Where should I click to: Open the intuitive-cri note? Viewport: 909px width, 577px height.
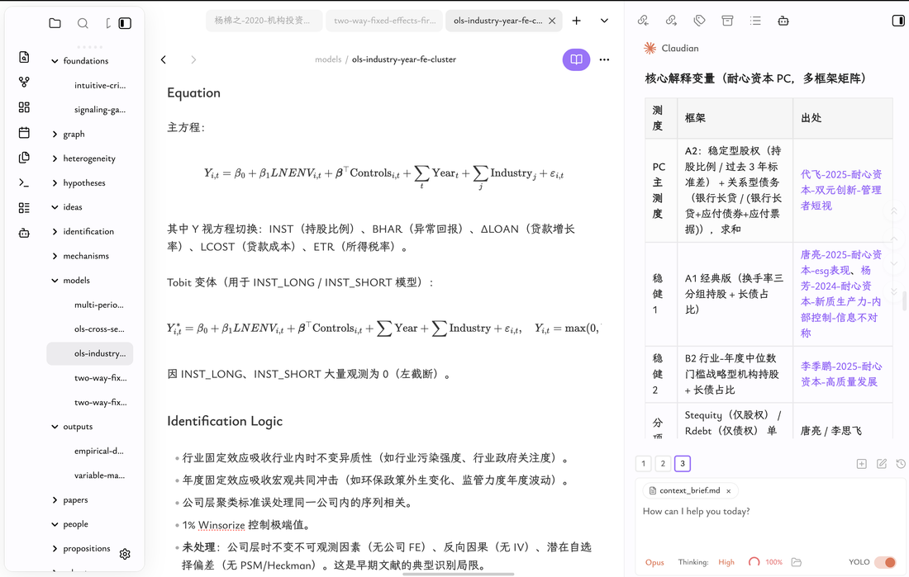100,85
